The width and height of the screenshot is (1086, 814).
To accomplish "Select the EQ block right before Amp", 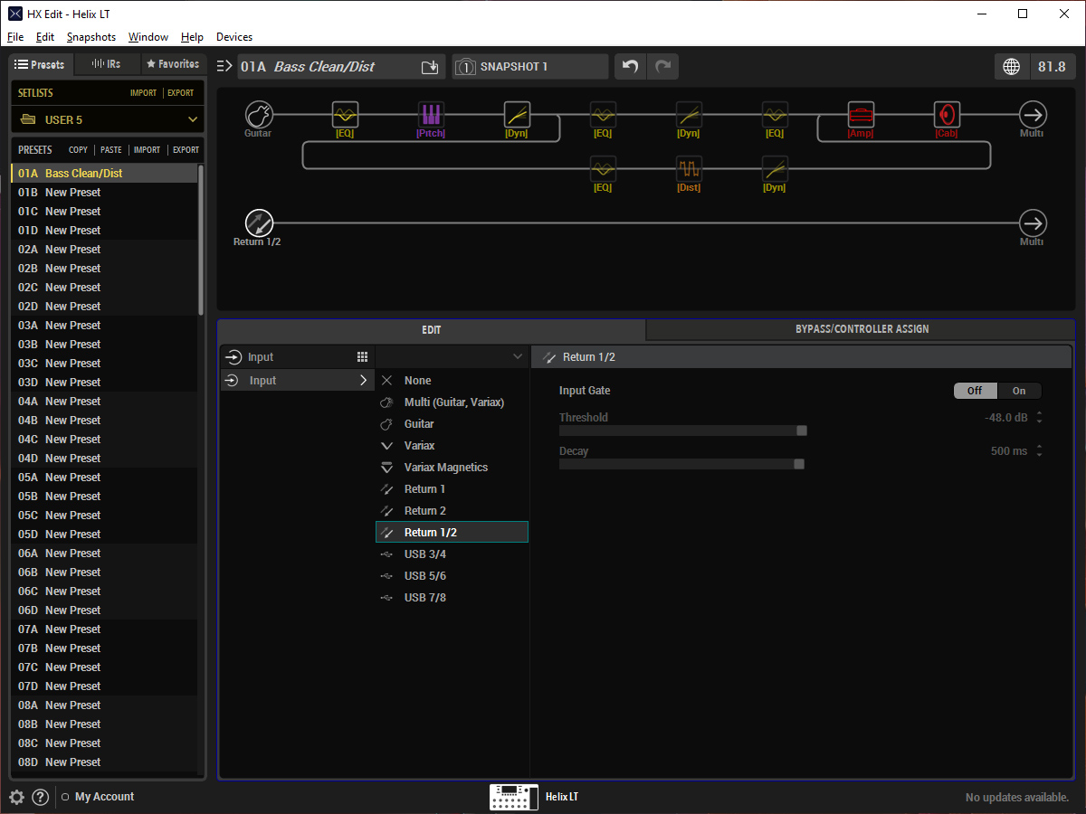I will coord(775,115).
